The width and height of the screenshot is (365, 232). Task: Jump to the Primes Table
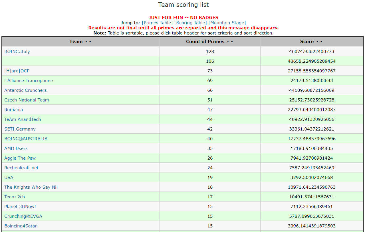(x=157, y=23)
